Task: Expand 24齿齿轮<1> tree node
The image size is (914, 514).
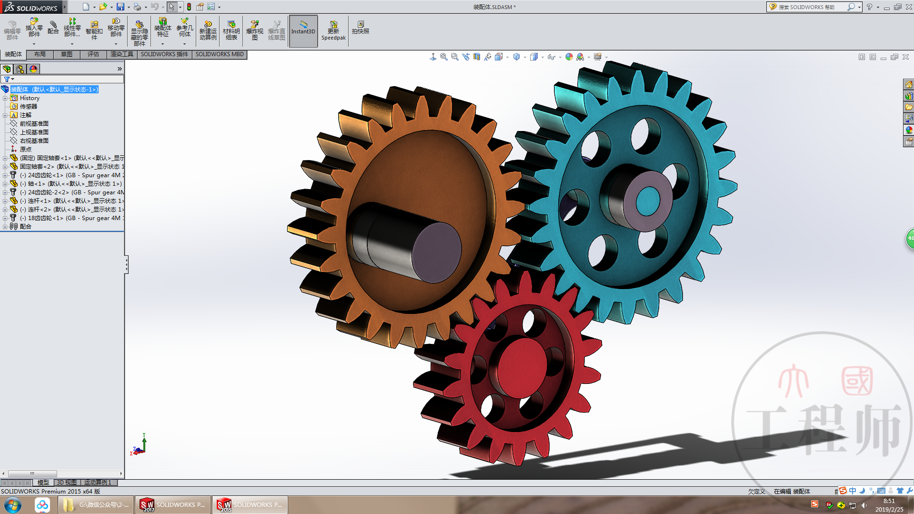Action: coord(5,175)
